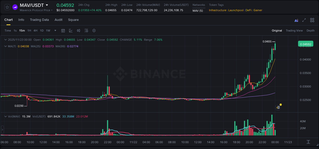Image resolution: width=319 pixels, height=149 pixels.
Task: Toggle the Vol(MAV) volume indicator
Action: coord(13,116)
